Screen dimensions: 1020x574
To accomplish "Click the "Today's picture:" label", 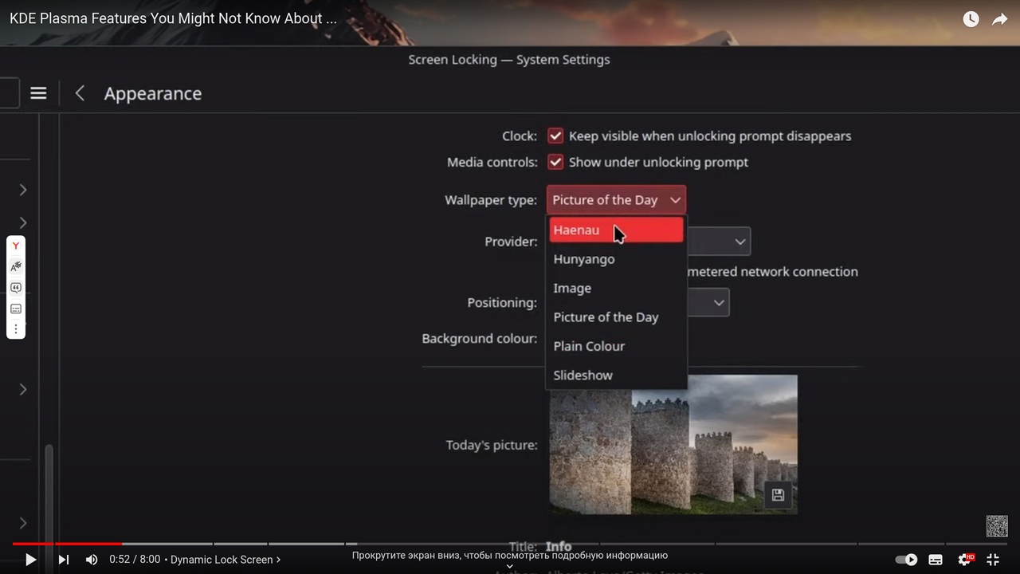I will pyautogui.click(x=492, y=445).
